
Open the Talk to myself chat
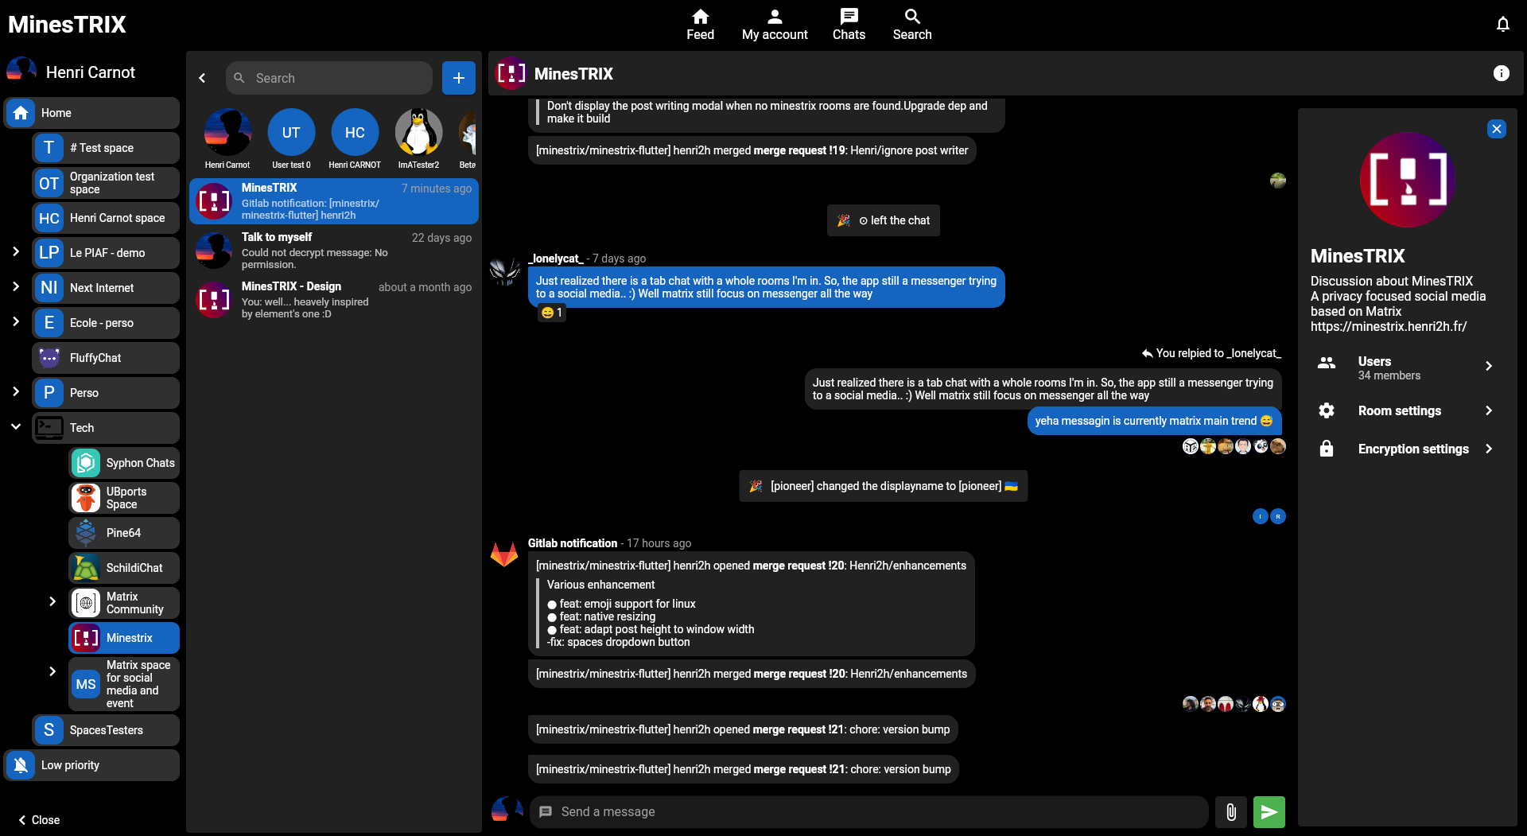point(334,251)
